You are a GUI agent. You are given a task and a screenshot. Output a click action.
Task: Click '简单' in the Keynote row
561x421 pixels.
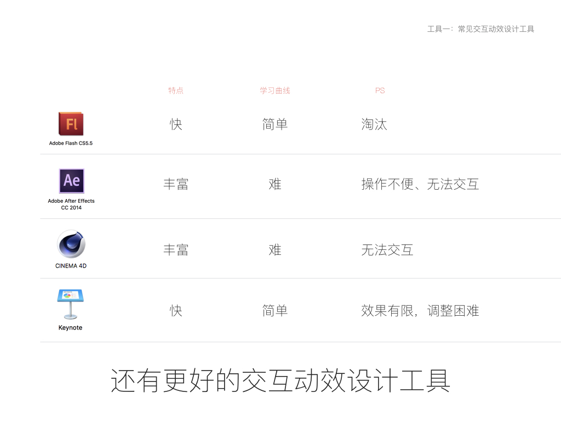point(275,310)
